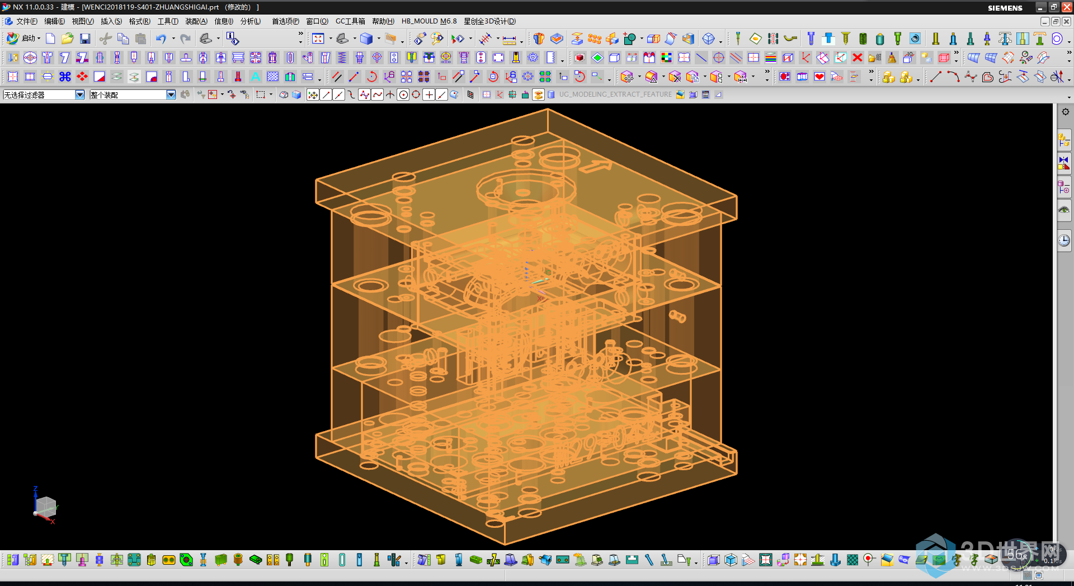Open the 编辑(E) Edit menu
This screenshot has width=1074, height=586.
tap(55, 21)
